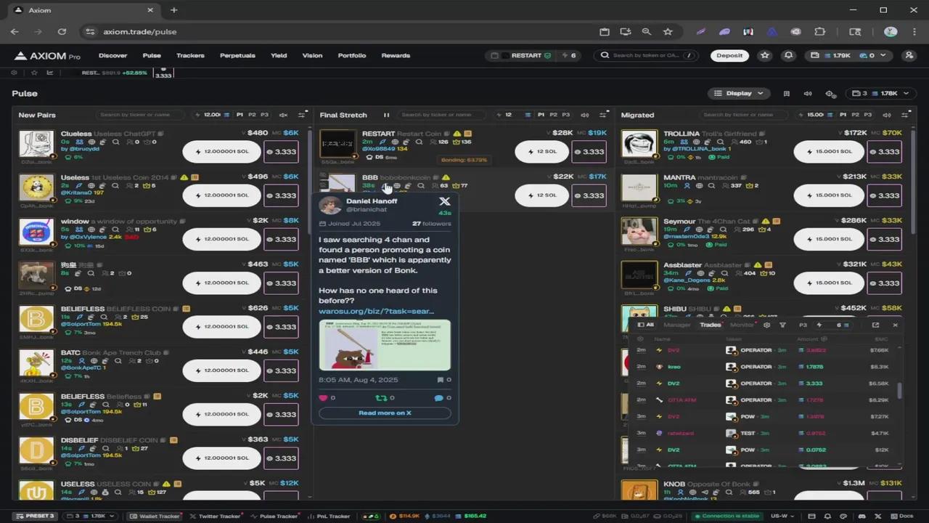Open the Pulse Tracker panel
This screenshot has height=523, width=929.
click(274, 516)
